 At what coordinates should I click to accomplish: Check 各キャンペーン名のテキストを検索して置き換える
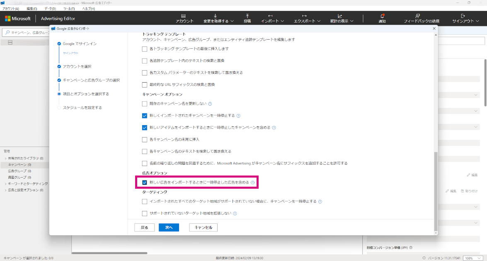144,152
